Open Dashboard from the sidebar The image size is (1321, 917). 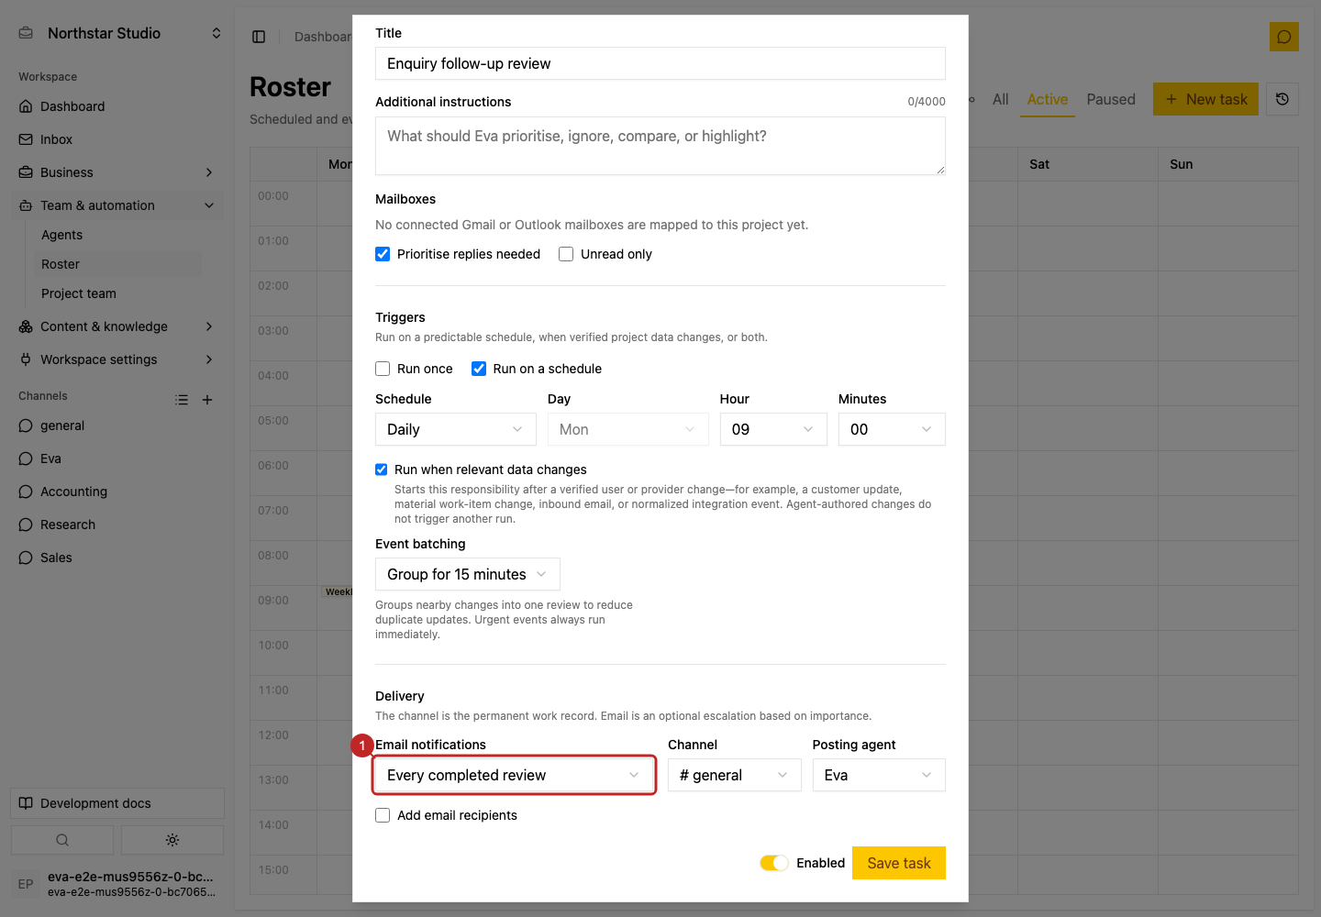click(117, 106)
